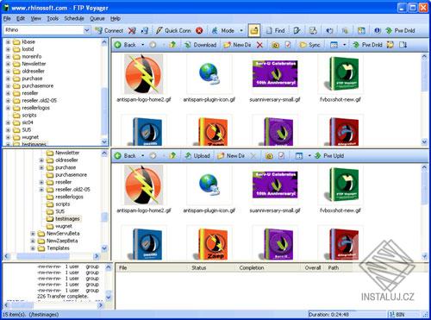Click the red delete X in the Download toolbar

259,45
